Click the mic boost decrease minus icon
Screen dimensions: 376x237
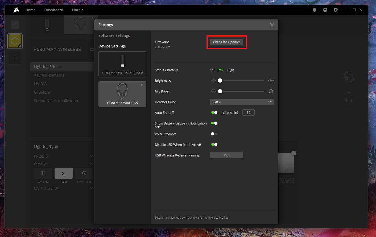point(213,91)
